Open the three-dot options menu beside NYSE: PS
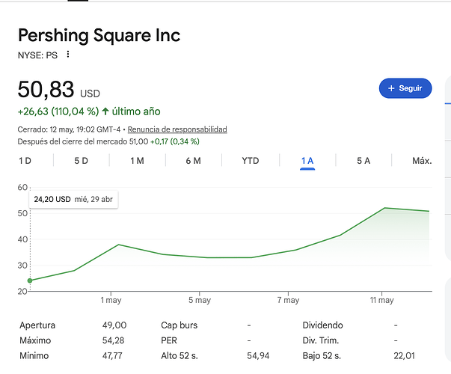The width and height of the screenshot is (451, 374). (68, 54)
